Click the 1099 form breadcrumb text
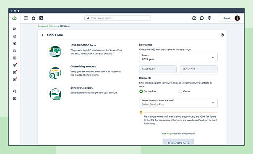Image resolution: width=253 pixels, height=154 pixels. 65,26
